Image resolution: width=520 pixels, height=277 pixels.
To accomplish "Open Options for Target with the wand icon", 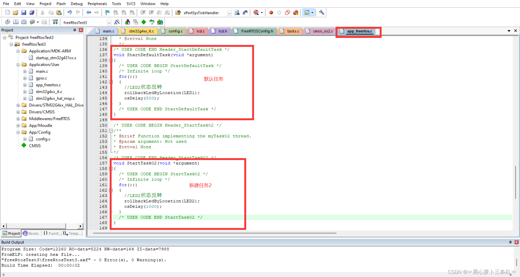I will [117, 22].
